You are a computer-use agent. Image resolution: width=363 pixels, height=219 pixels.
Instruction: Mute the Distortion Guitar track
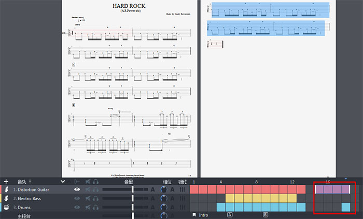pos(88,190)
